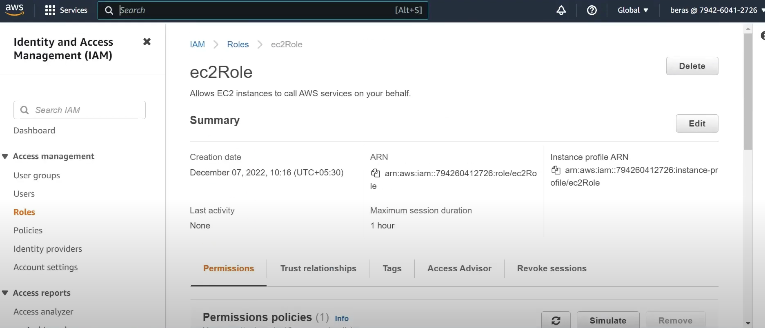Edit the role summary
The height and width of the screenshot is (328, 765).
(x=697, y=124)
